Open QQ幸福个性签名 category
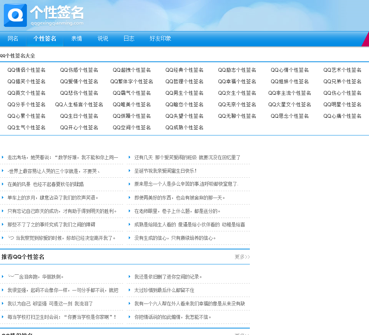 pyautogui.click(x=237, y=81)
